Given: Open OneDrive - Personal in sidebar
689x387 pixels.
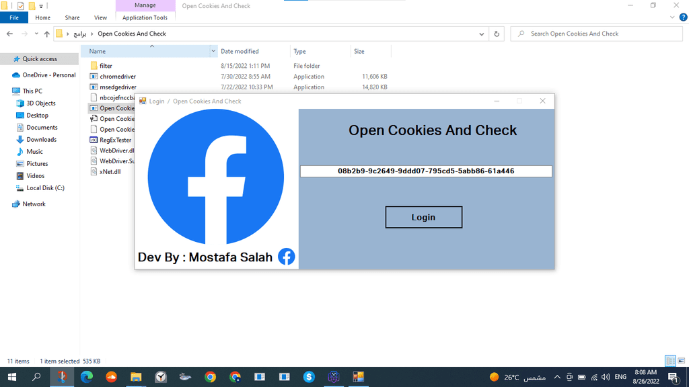Looking at the screenshot, I should [x=48, y=75].
